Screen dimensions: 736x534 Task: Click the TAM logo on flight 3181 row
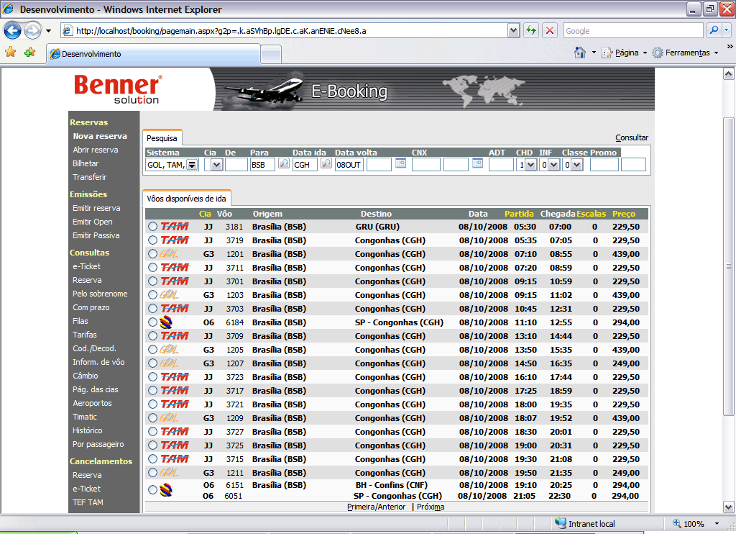[175, 227]
